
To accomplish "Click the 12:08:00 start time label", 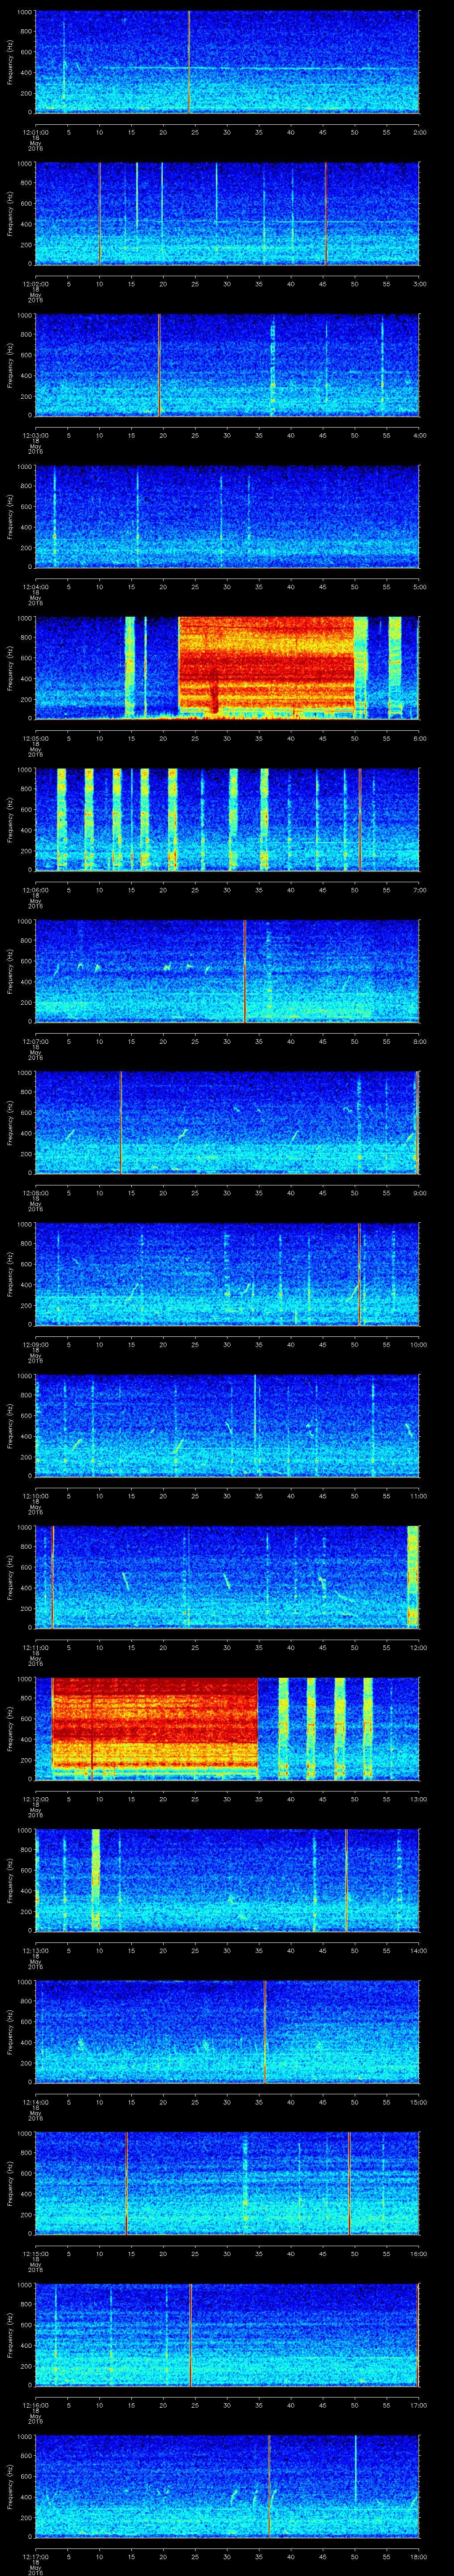I will point(35,1193).
